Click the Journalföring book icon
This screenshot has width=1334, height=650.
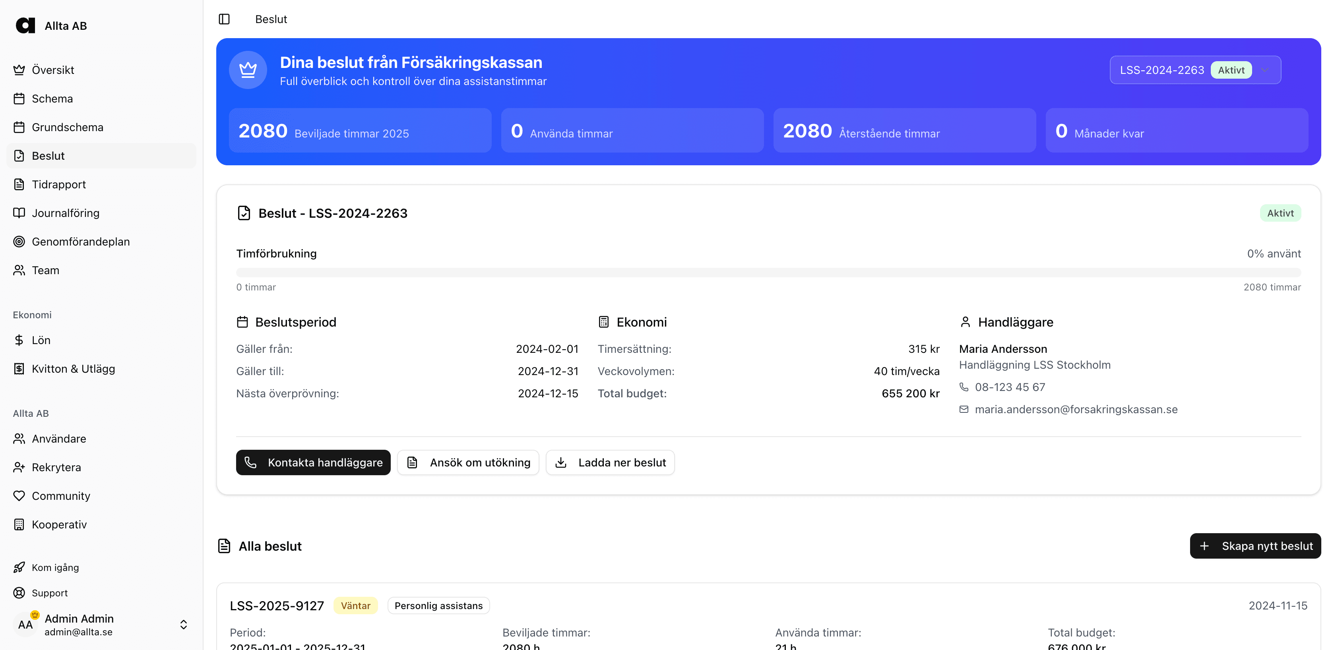(x=19, y=213)
